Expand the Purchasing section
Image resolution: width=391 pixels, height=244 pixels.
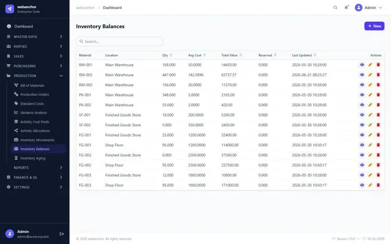35,66
